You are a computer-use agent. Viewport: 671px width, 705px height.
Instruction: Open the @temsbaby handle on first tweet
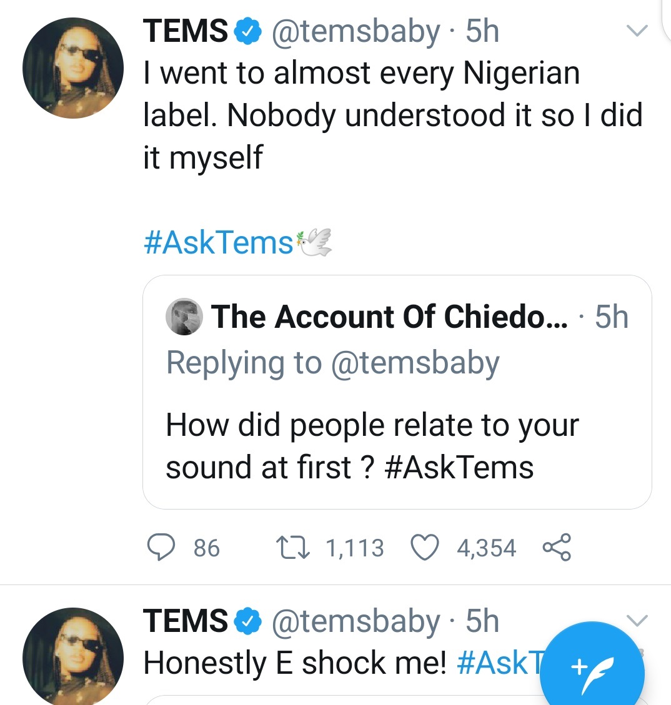[355, 31]
